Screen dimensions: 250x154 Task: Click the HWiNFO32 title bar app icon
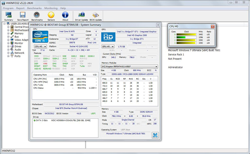(x=3, y=3)
